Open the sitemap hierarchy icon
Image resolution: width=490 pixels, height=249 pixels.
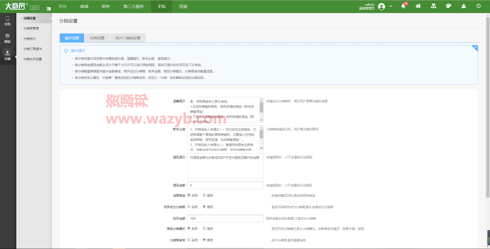[433, 6]
